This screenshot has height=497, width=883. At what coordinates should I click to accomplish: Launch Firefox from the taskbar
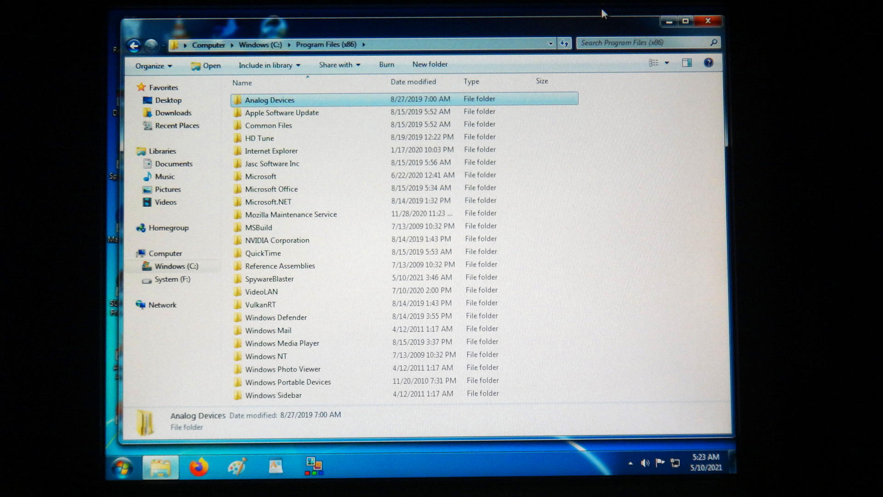coord(199,468)
